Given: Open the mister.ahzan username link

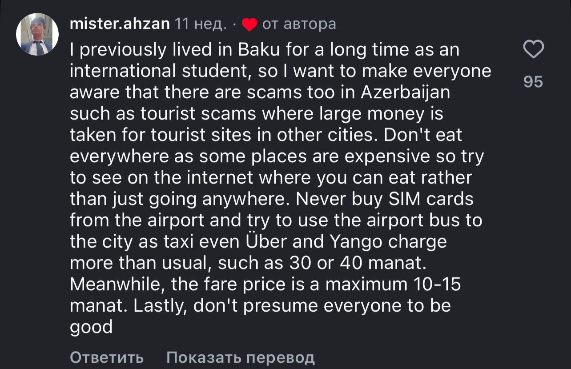Looking at the screenshot, I should 120,24.
